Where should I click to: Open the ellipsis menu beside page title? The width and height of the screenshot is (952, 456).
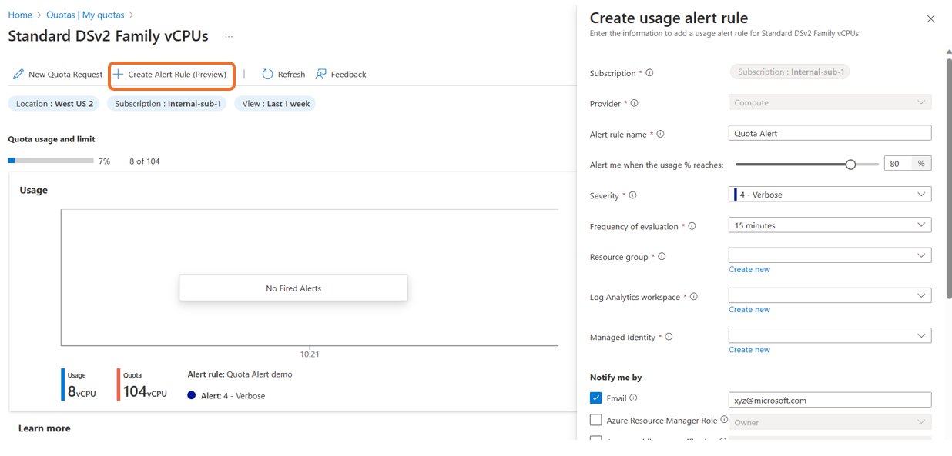coord(228,36)
